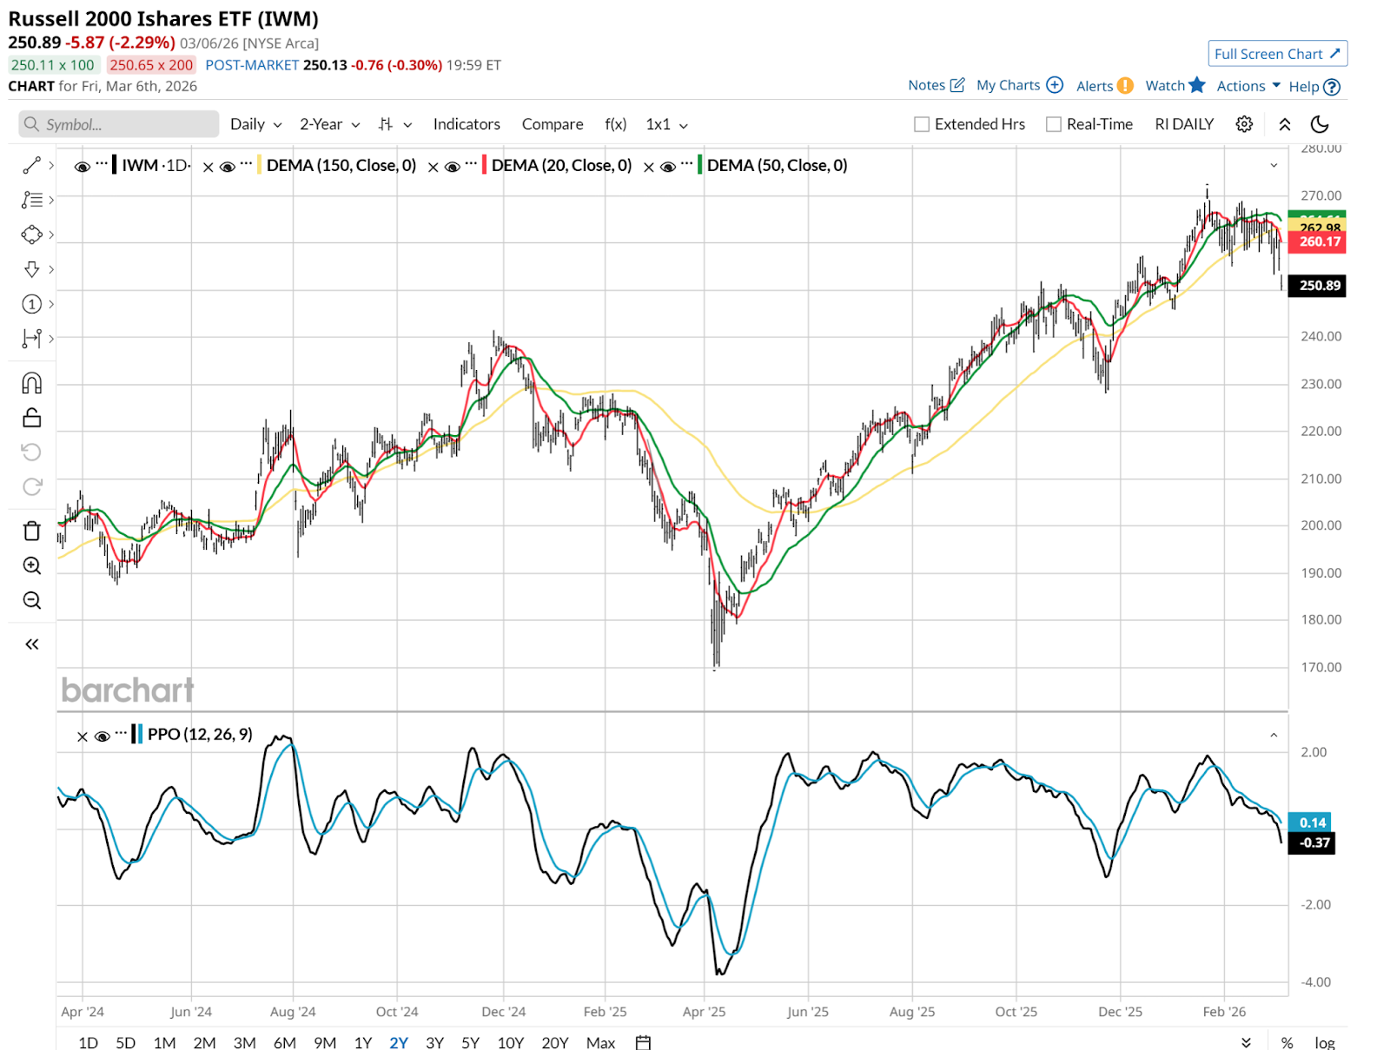Click the Symbol search input field
Screen dimensions: 1390x1050
(x=122, y=124)
